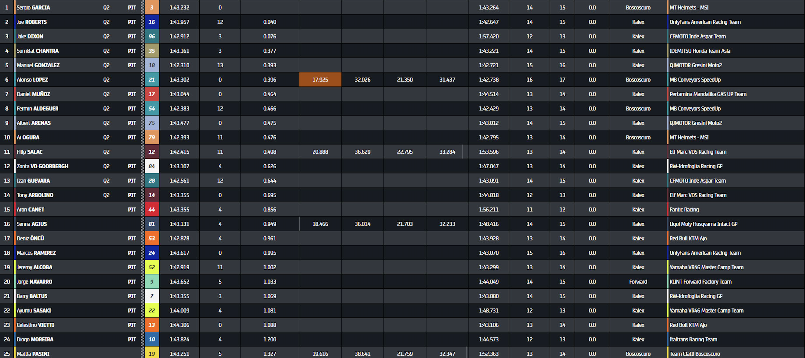Click Sergio Garcia's number 3 badge

pyautogui.click(x=152, y=8)
